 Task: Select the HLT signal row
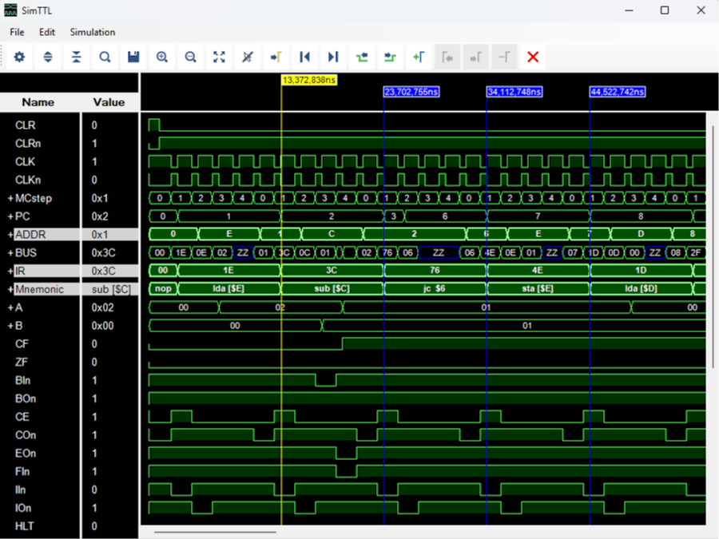point(24,526)
